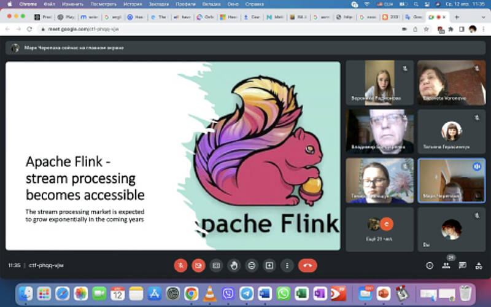Open the Apple menu
The width and height of the screenshot is (491, 307).
coord(10,4)
